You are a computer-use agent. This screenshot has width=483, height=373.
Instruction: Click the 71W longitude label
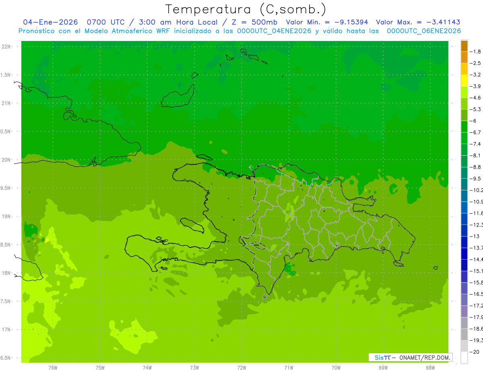[x=289, y=368]
